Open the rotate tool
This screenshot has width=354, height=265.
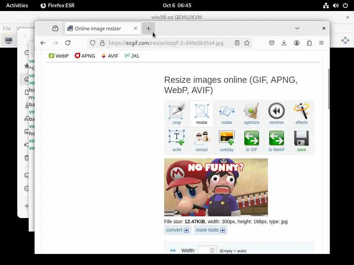(226, 113)
